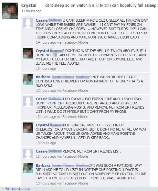Click Facebook Mobile link under DONT FRONT comment

pyautogui.click(x=75, y=117)
